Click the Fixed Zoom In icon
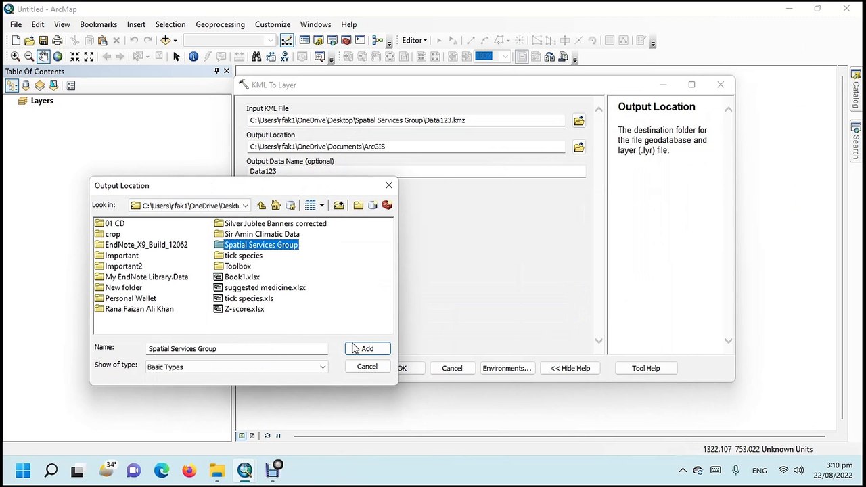This screenshot has height=487, width=866. click(x=75, y=57)
